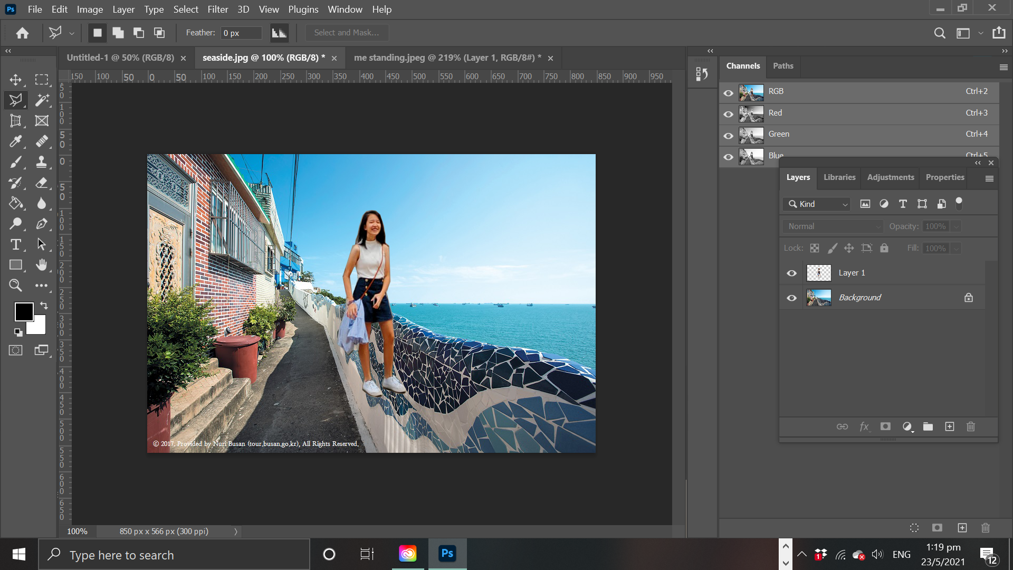Open the Layers panel flyout menu
The width and height of the screenshot is (1013, 570).
(989, 179)
